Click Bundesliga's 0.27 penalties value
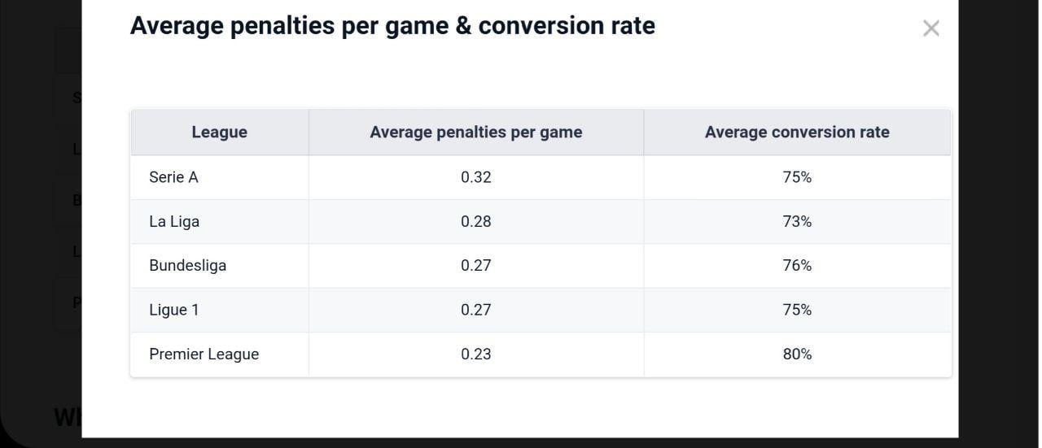 pos(475,265)
